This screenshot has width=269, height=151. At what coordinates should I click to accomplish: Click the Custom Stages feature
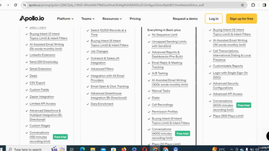[x=40, y=126]
